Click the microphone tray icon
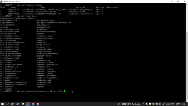 pos(147,104)
